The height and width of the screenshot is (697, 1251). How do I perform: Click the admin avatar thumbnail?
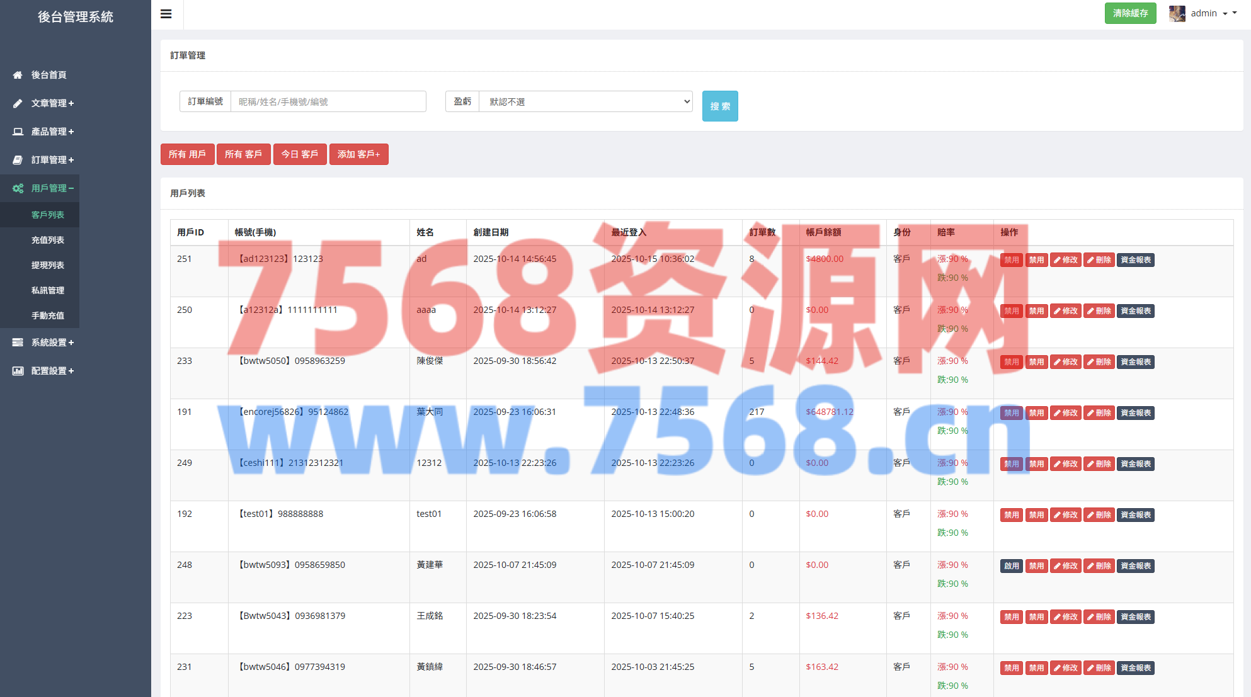pos(1177,13)
